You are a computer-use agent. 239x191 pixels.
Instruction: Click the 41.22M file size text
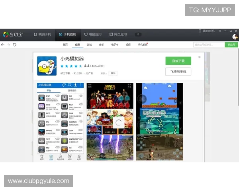pyautogui.click(x=78, y=73)
